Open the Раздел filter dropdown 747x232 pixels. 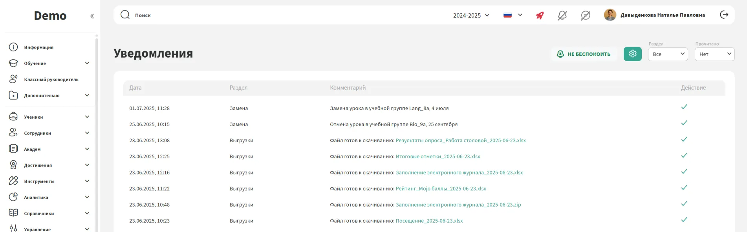tap(668, 54)
